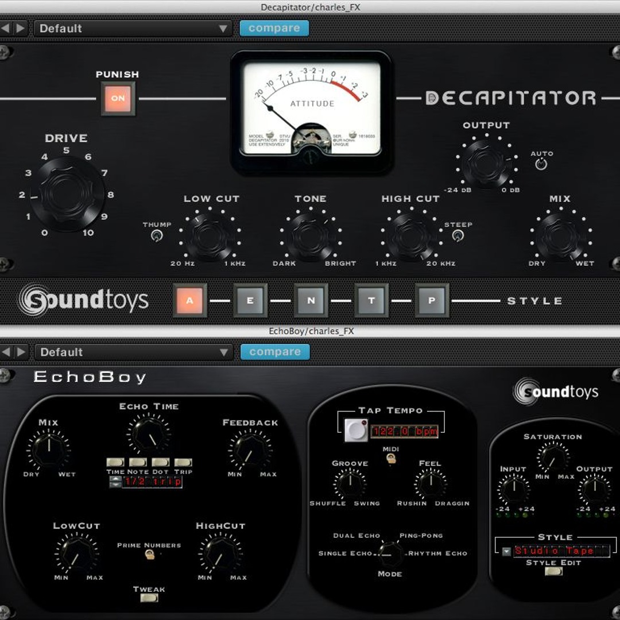Pick the P style button

point(432,300)
